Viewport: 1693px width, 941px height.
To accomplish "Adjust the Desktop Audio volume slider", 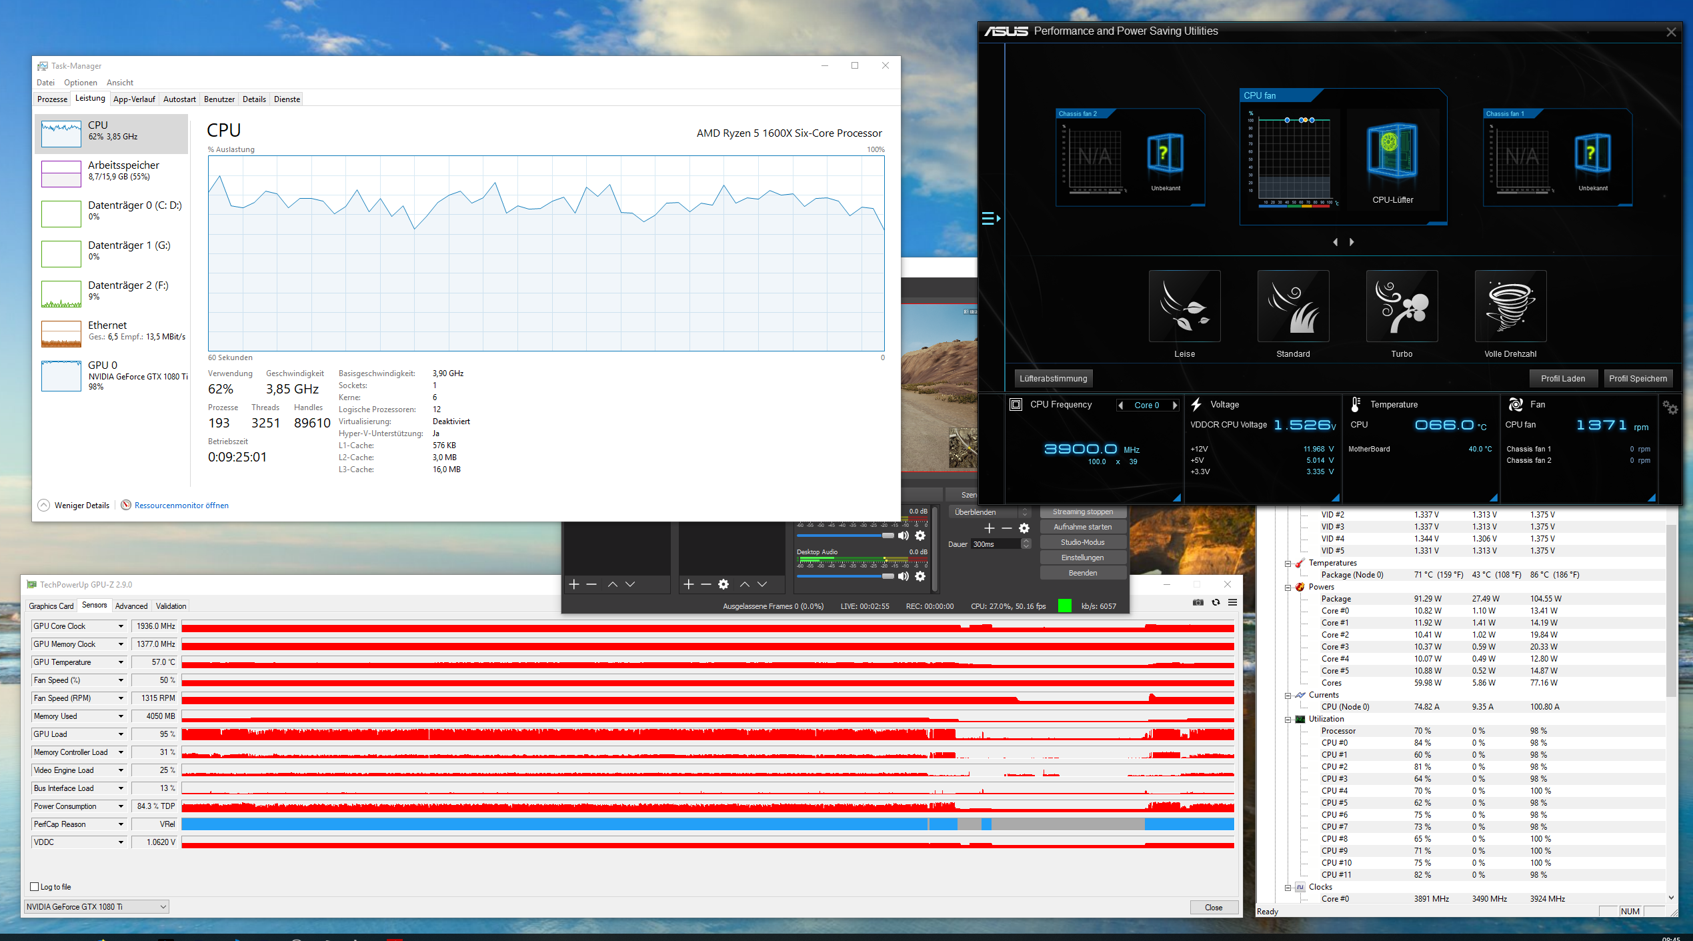I will pyautogui.click(x=887, y=576).
